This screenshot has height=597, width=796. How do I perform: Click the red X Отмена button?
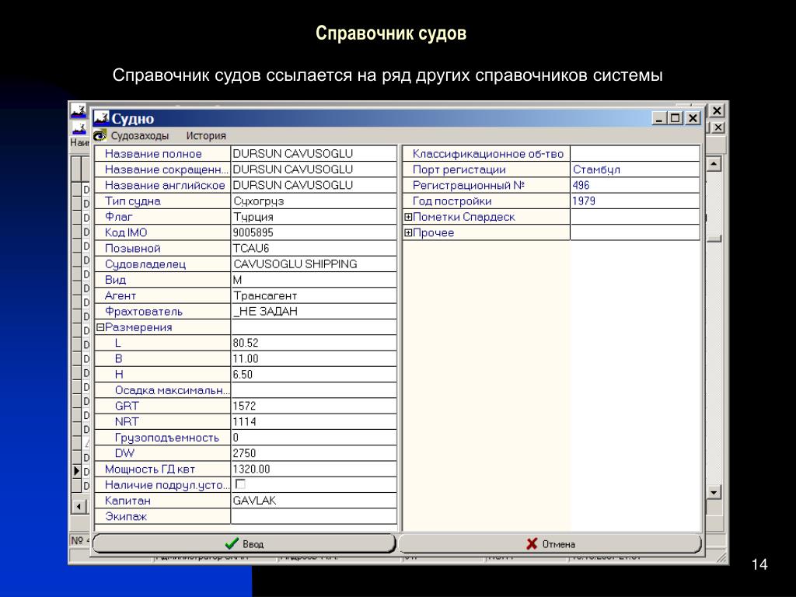tap(550, 543)
